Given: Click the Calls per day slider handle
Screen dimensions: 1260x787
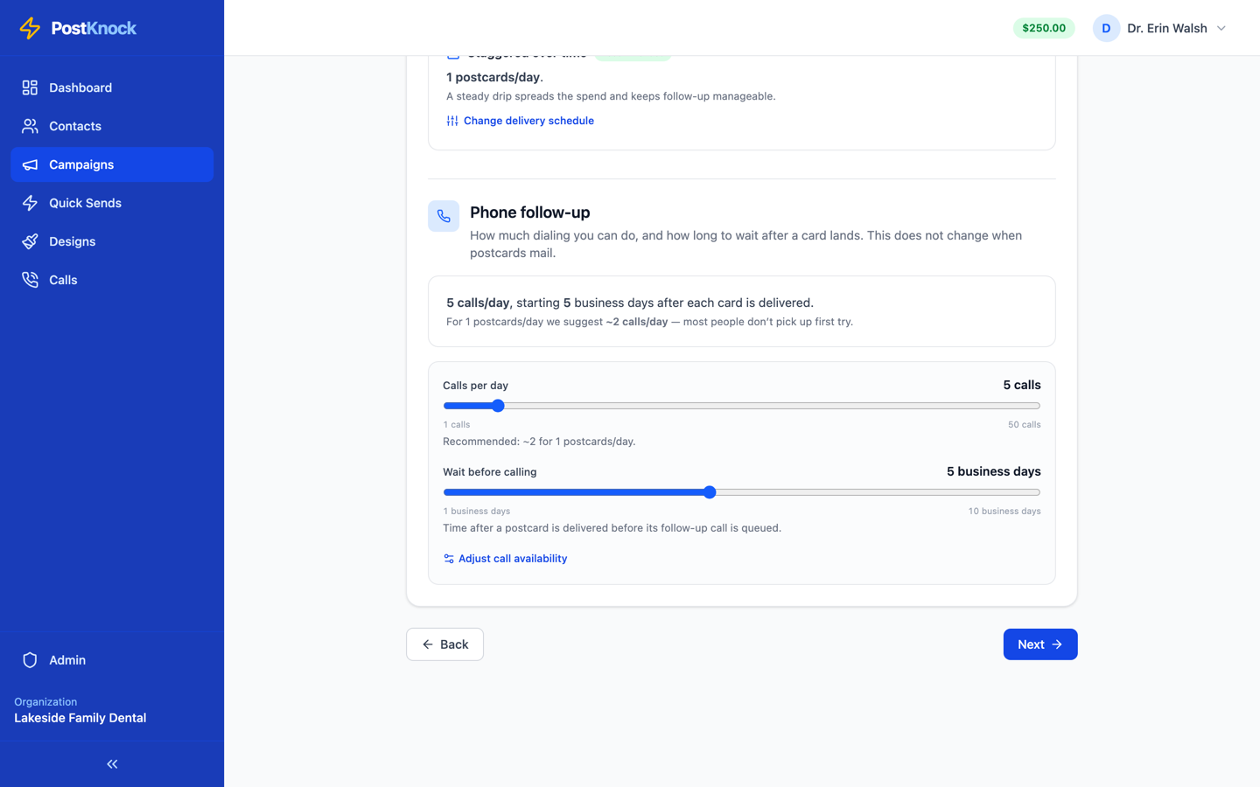Looking at the screenshot, I should coord(498,406).
